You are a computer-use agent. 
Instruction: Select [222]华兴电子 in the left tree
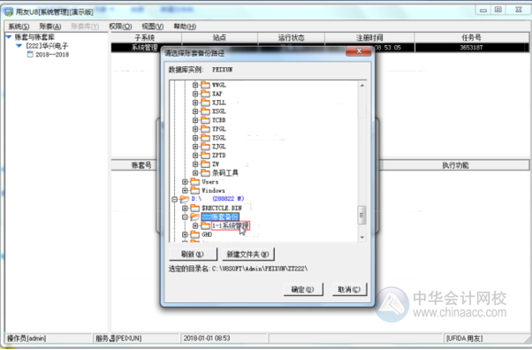(47, 46)
